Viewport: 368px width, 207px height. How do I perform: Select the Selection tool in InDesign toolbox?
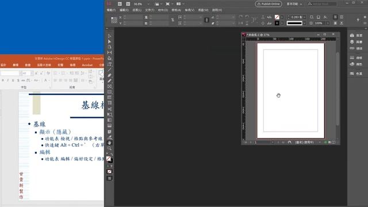(109, 36)
